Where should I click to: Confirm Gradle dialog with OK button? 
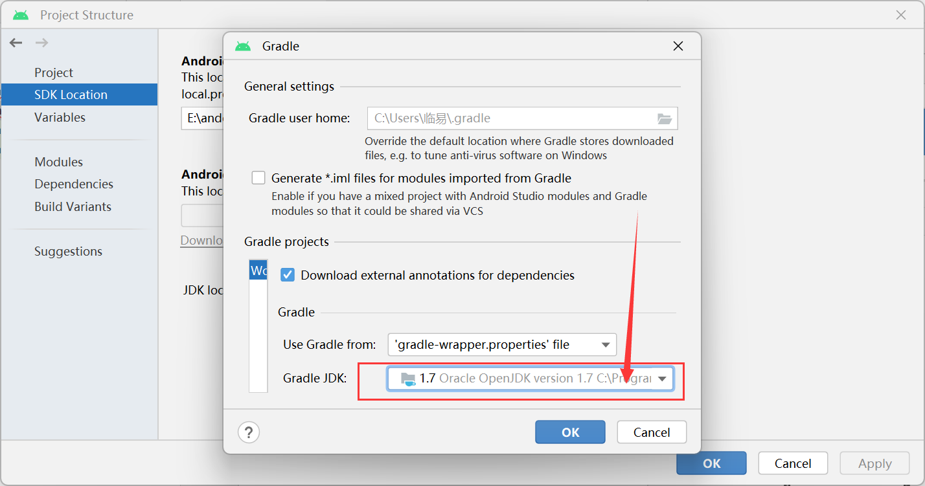coord(570,432)
